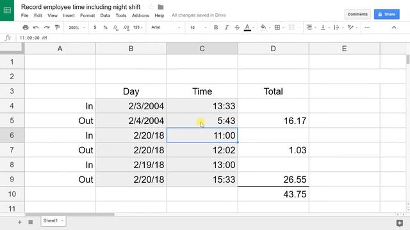Select column C header
Image resolution: width=410 pixels, height=230 pixels.
click(202, 49)
